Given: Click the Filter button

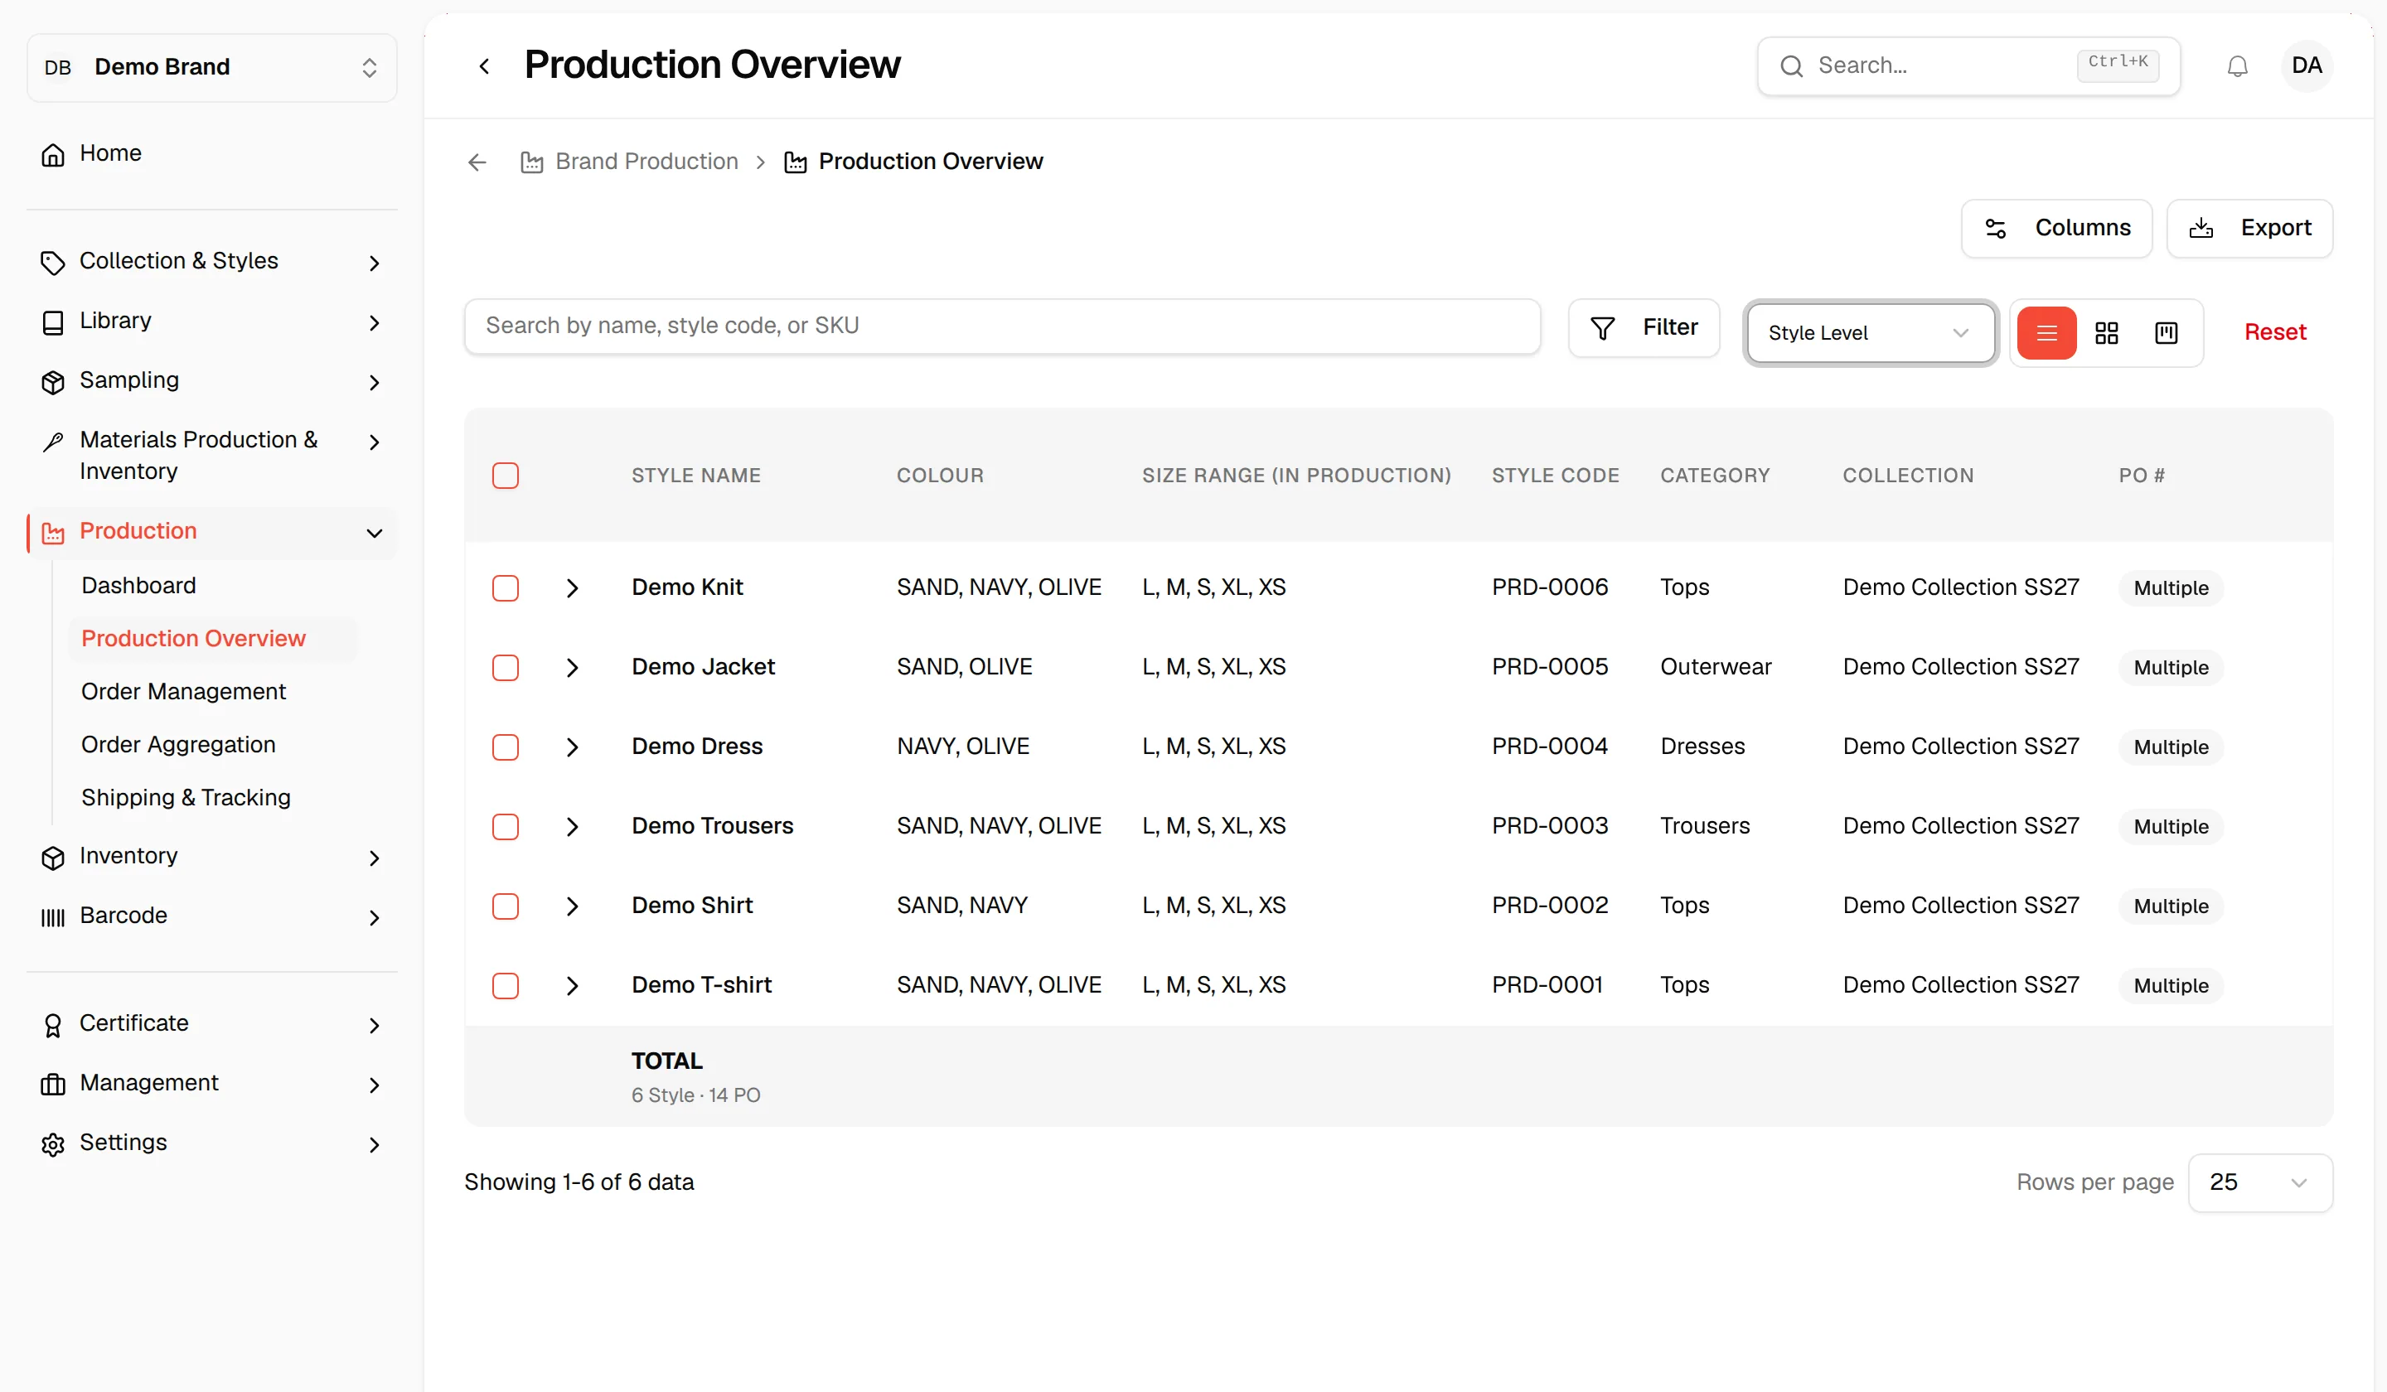Looking at the screenshot, I should pos(1644,327).
